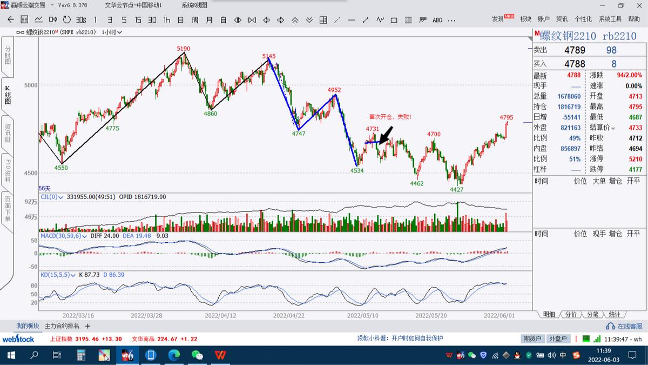648x365 pixels.
Task: Choose the ABC text annotation tool
Action: pos(437,20)
